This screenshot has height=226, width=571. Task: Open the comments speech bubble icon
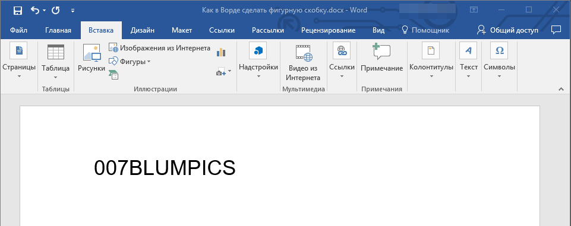556,30
